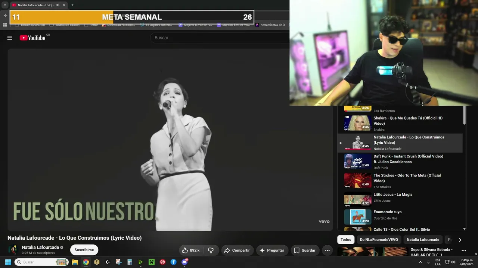Select Natalia Lafourcade - Lo Que Construimos playlist title
This screenshot has width=478, height=268.
pos(409,140)
